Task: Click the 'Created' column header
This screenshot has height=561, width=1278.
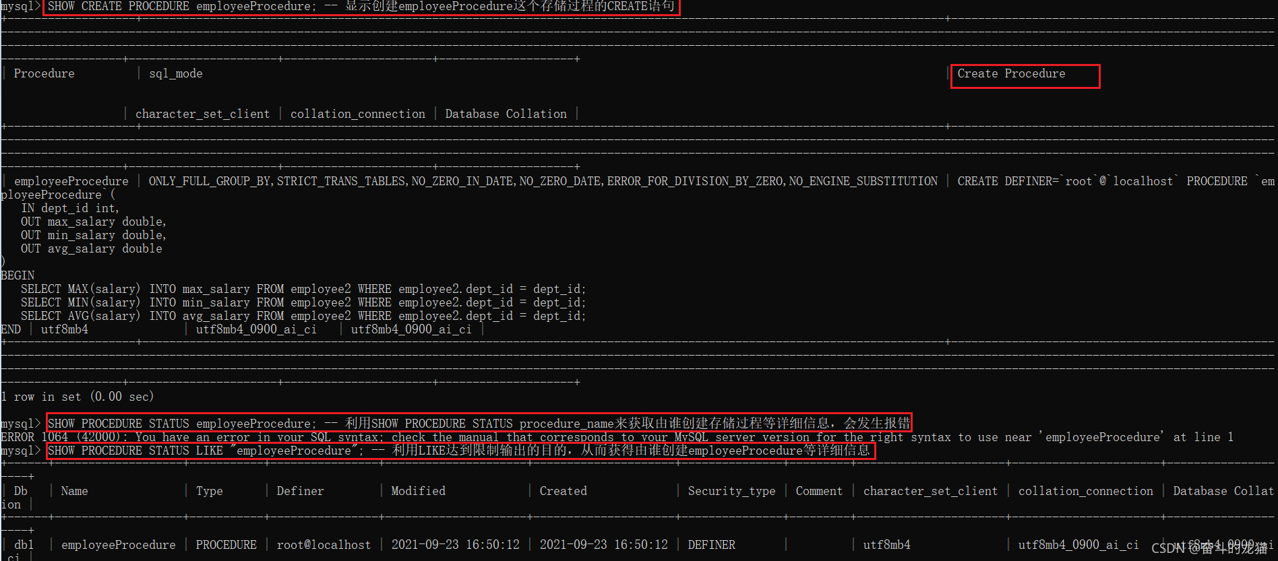Action: (563, 491)
